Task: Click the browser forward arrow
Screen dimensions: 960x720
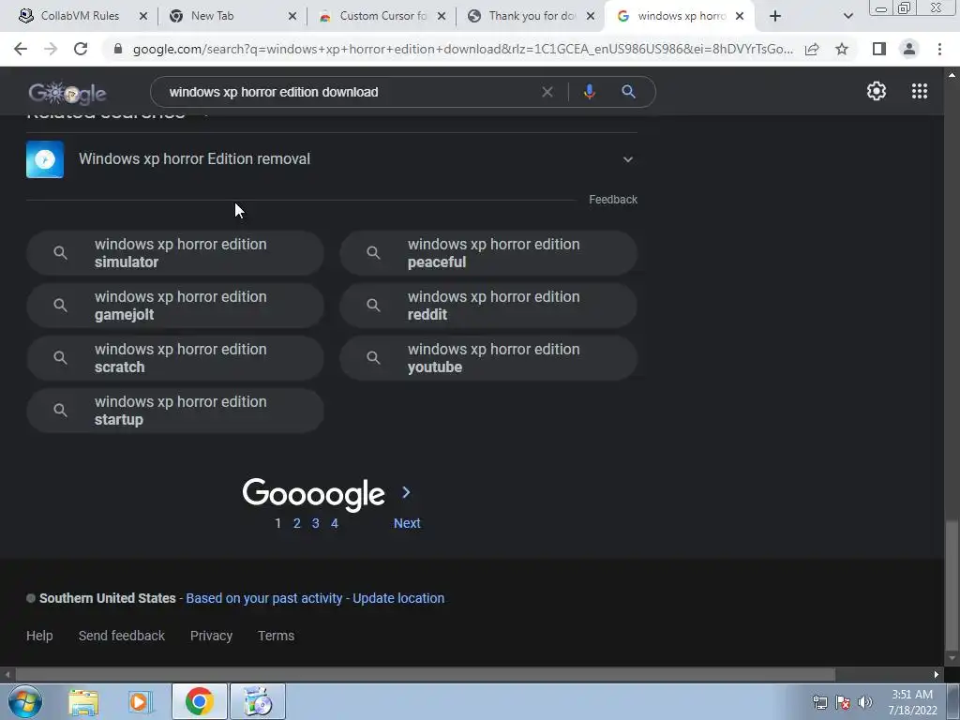Action: [x=51, y=49]
